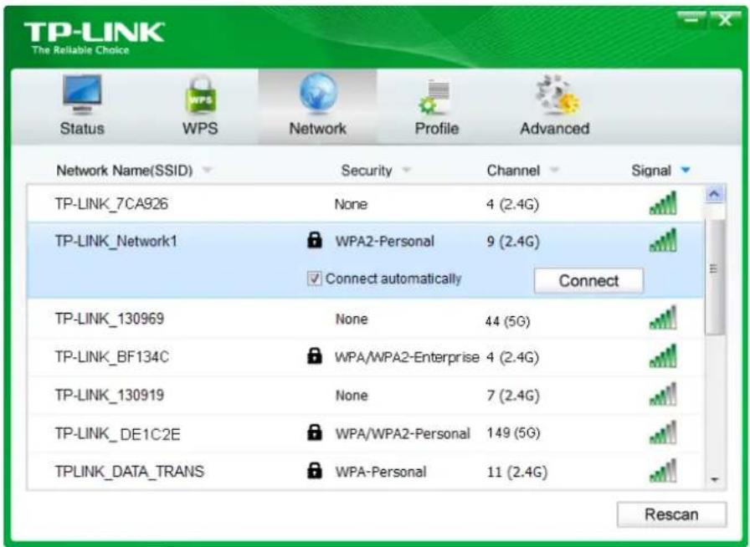Click channel 9 (2.4G) value
Viewport: 750px width, 547px height.
coord(513,241)
